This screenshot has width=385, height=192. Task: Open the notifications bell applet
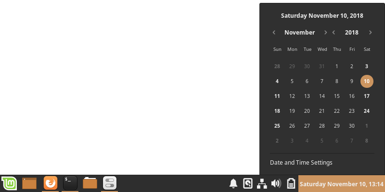pyautogui.click(x=233, y=183)
